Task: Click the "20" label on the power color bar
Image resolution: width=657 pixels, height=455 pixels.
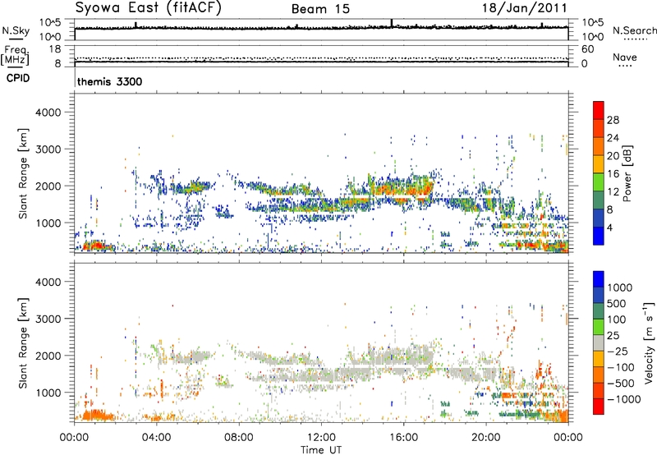Action: tap(613, 156)
